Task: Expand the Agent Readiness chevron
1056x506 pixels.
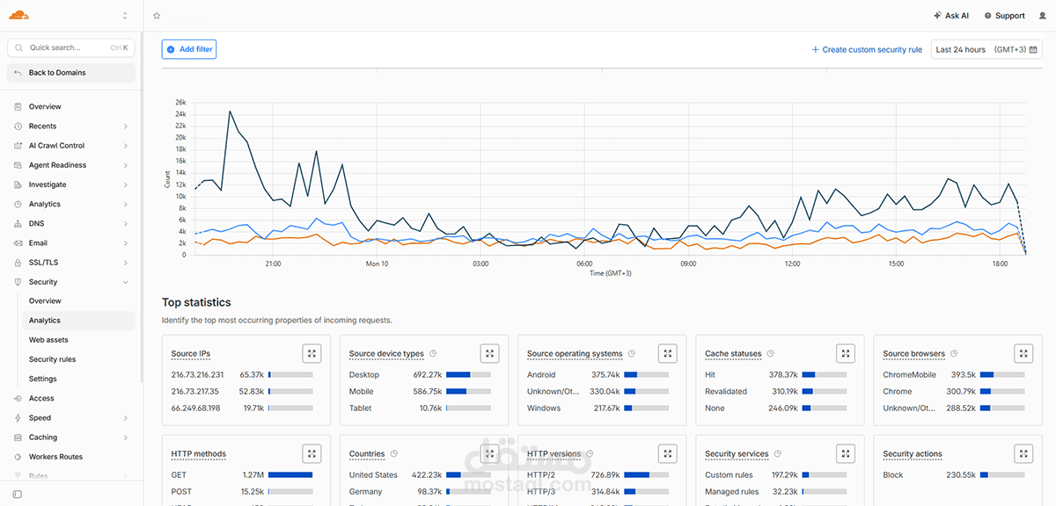Action: 126,165
